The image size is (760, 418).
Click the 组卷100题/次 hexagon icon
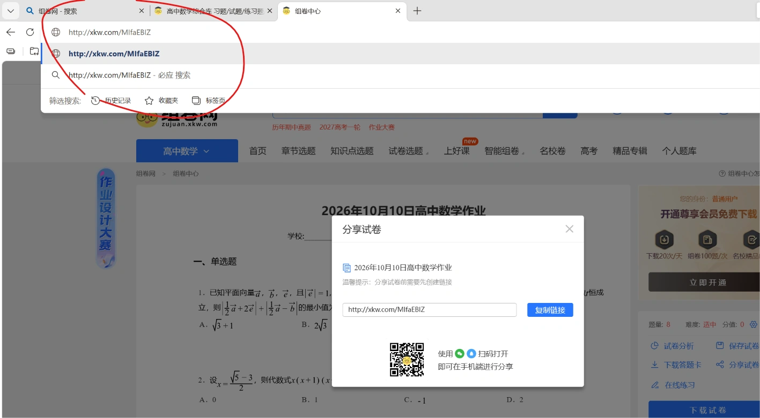pos(707,239)
